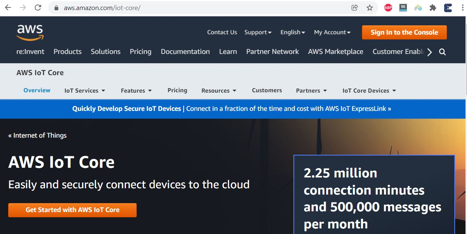467x234 pixels.
Task: Open the Partner Network menu
Action: pos(273,52)
